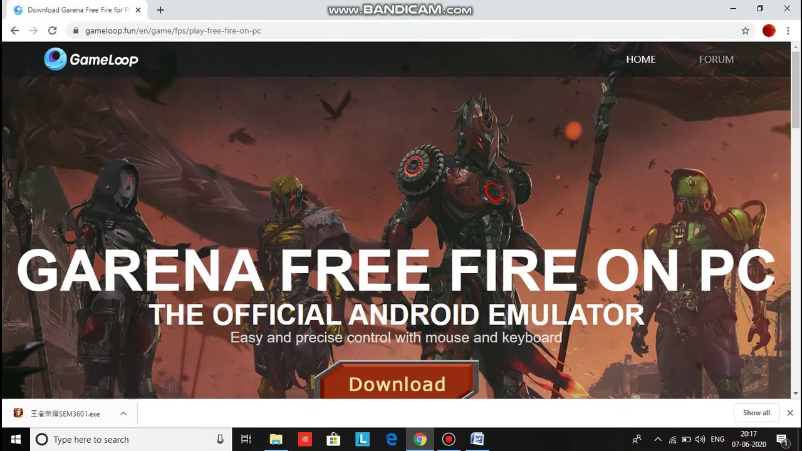Open clock showing 20:17
Image resolution: width=802 pixels, height=451 pixels.
[748, 439]
